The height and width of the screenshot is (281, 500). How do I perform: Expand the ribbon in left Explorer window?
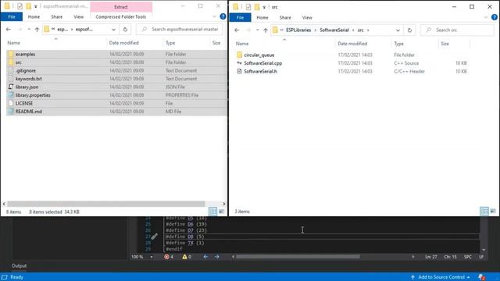[x=214, y=16]
